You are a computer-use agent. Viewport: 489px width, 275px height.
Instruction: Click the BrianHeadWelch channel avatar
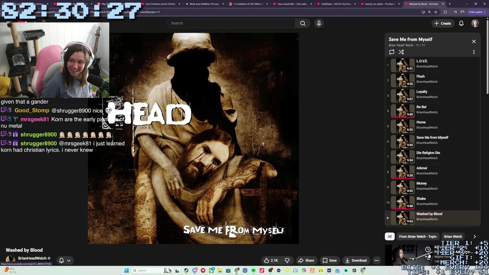pyautogui.click(x=10, y=259)
